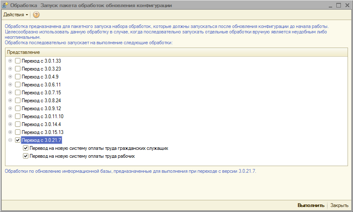Enable the Переход с 3.0.1.33 checkbox
Image resolution: width=353 pixels, height=212 pixels.
[18, 61]
